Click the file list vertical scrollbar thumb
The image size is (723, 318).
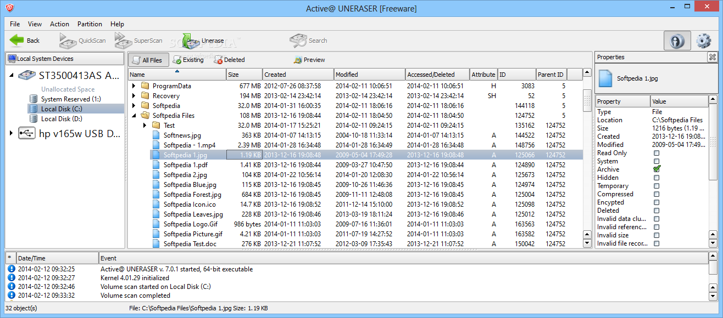click(587, 101)
